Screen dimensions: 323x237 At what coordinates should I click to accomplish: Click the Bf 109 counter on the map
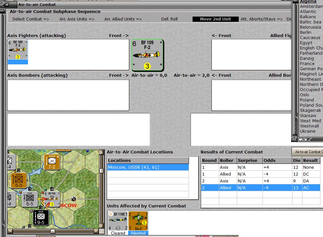point(52,199)
